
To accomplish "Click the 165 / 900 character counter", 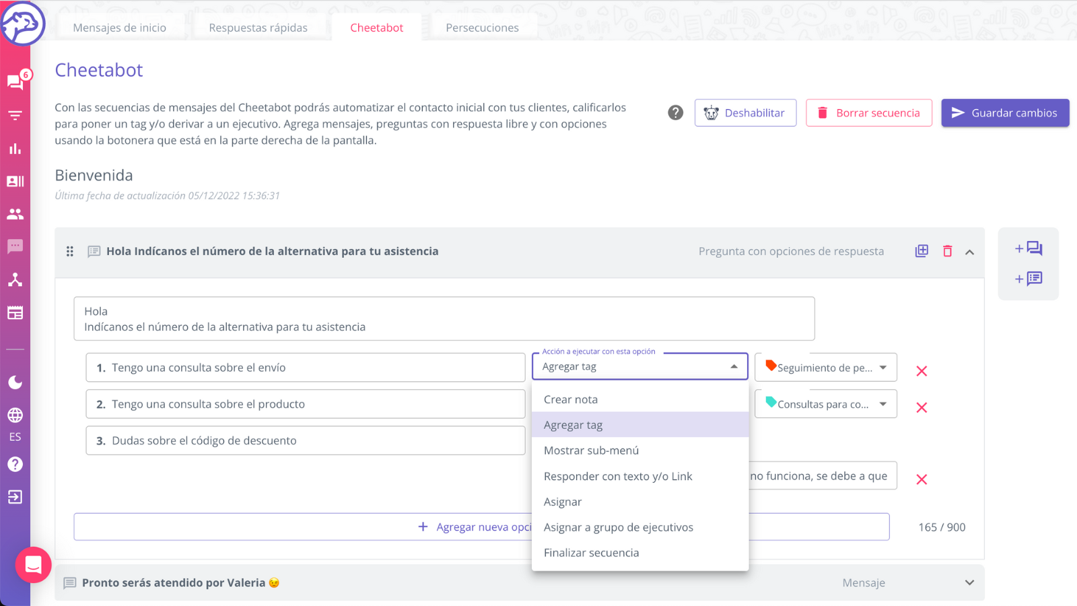I will [942, 527].
